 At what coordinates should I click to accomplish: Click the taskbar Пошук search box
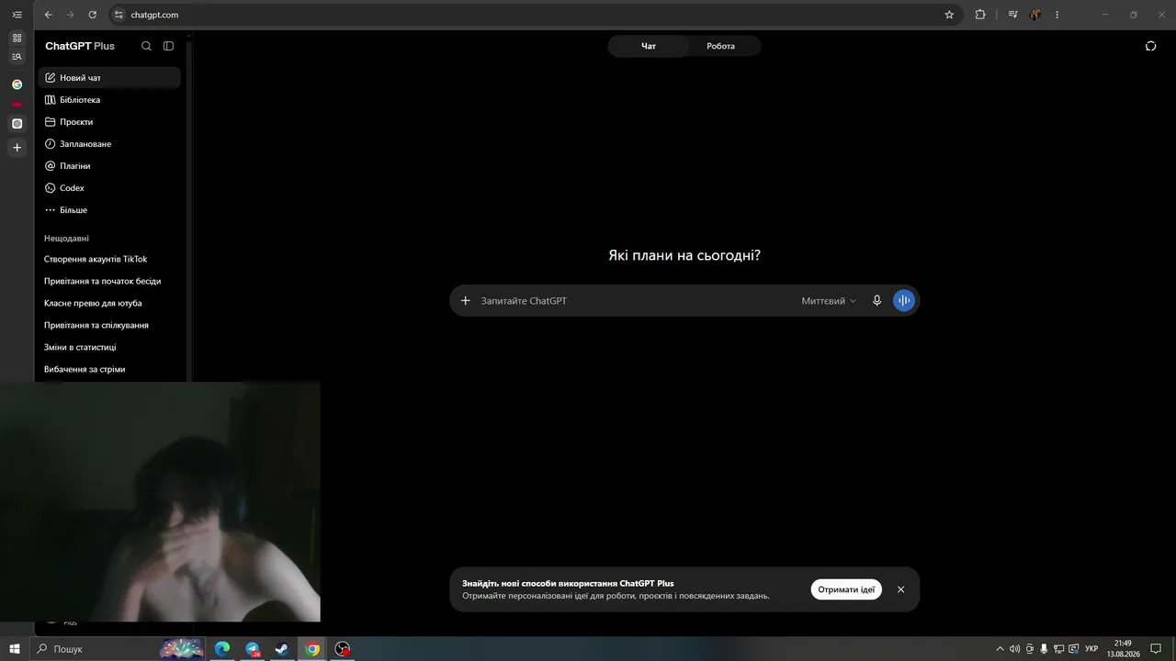click(118, 649)
